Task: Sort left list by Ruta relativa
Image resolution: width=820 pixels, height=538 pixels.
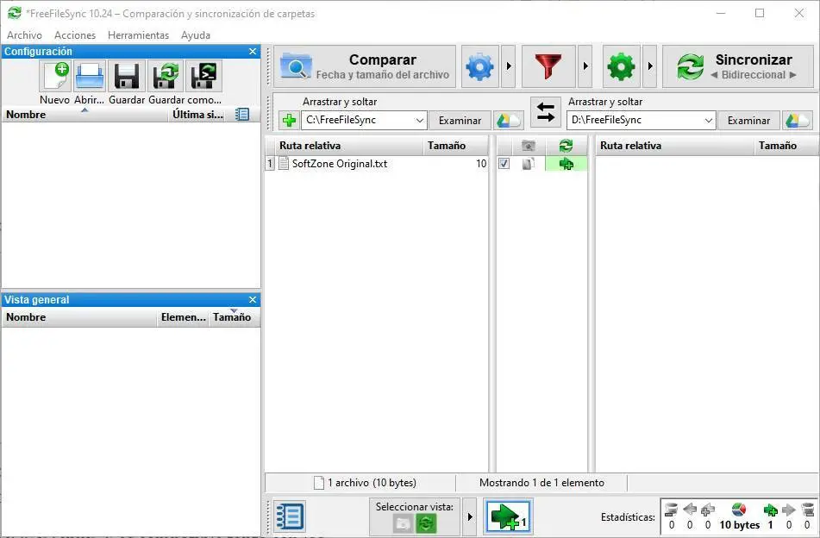Action: pos(347,146)
